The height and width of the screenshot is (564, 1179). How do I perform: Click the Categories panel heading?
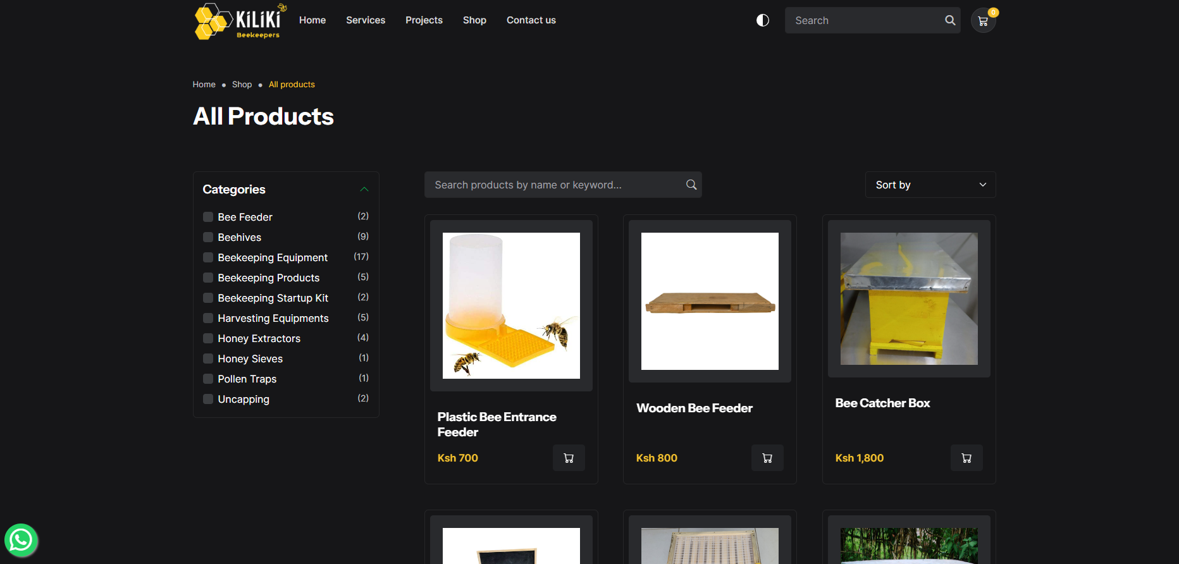coord(234,189)
